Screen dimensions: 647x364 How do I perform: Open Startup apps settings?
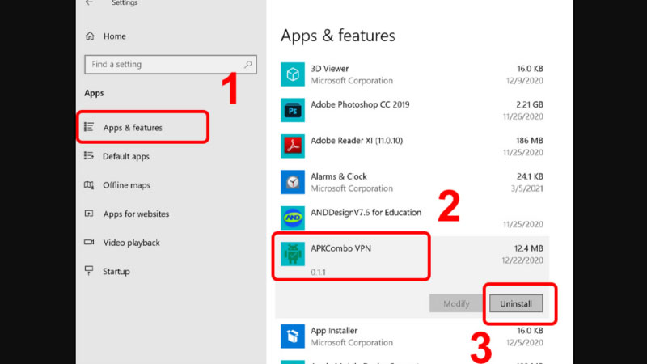pyautogui.click(x=116, y=272)
